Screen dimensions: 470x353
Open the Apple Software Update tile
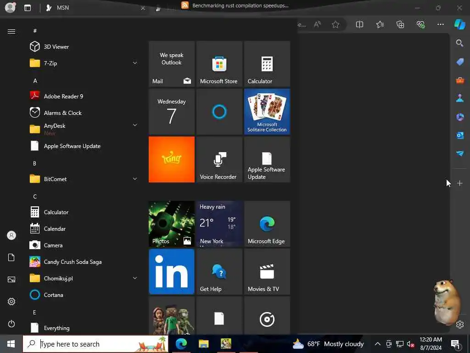pyautogui.click(x=267, y=159)
